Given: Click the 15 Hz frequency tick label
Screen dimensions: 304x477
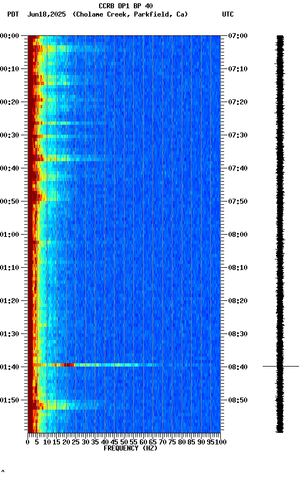Looking at the screenshot, I should point(56,442).
